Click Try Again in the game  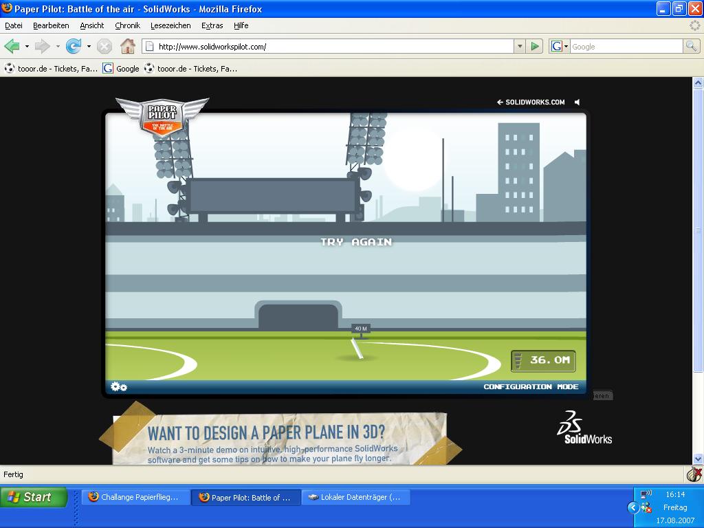coord(356,242)
